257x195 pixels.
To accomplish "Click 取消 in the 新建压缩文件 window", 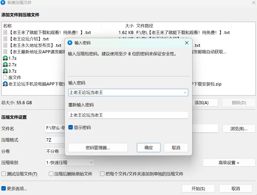I will [x=235, y=189].
